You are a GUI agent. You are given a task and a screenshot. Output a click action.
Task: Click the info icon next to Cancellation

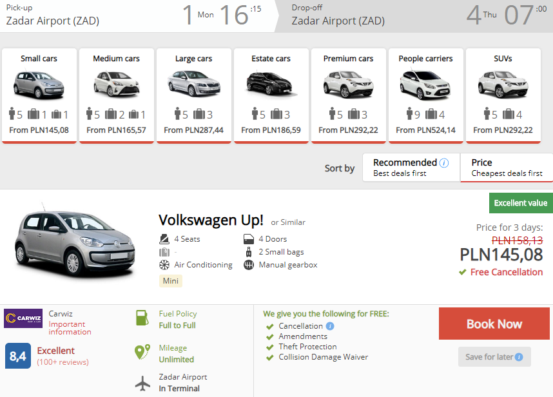click(x=330, y=326)
